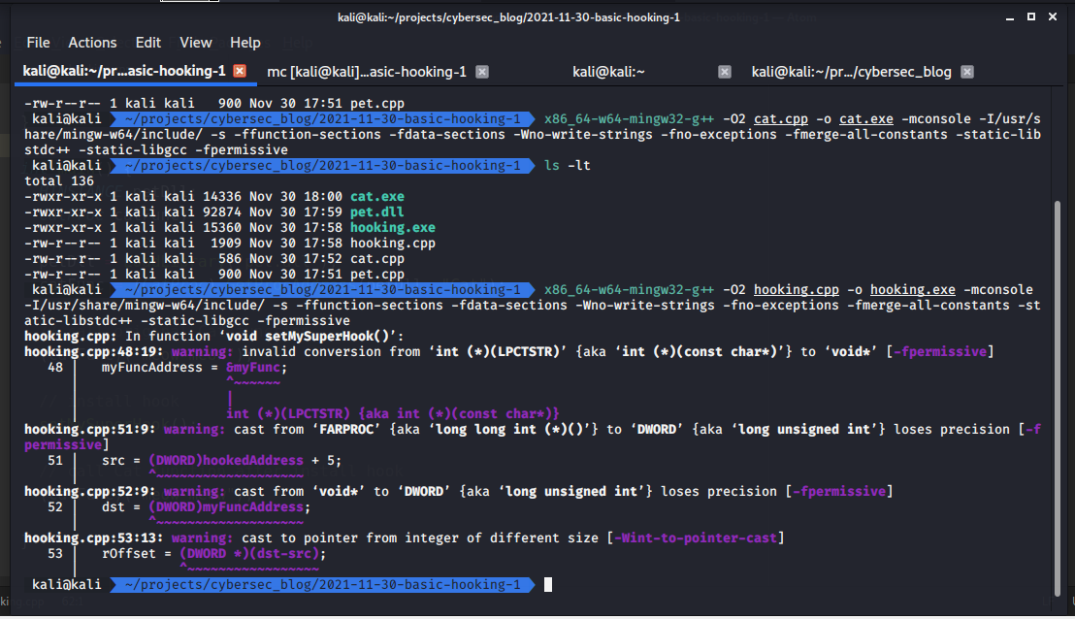Close the active basic-hooking-1 tab's X icon
The width and height of the screenshot is (1075, 619).
click(240, 71)
